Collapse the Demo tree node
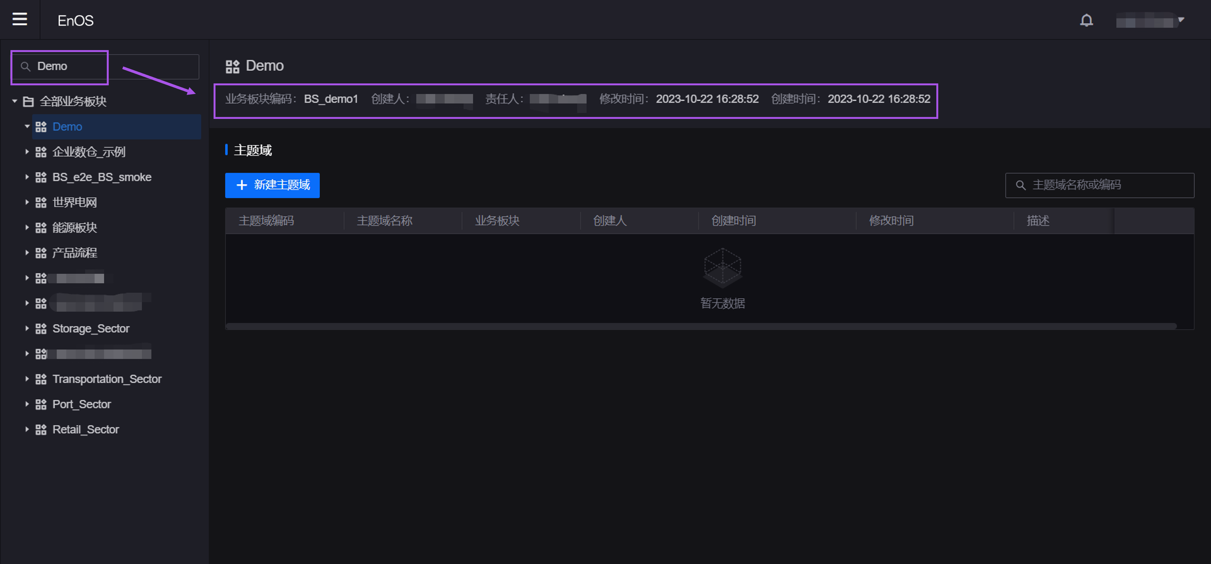 [27, 126]
